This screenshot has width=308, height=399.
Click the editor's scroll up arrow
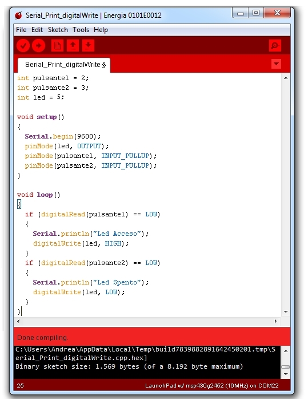(286, 78)
